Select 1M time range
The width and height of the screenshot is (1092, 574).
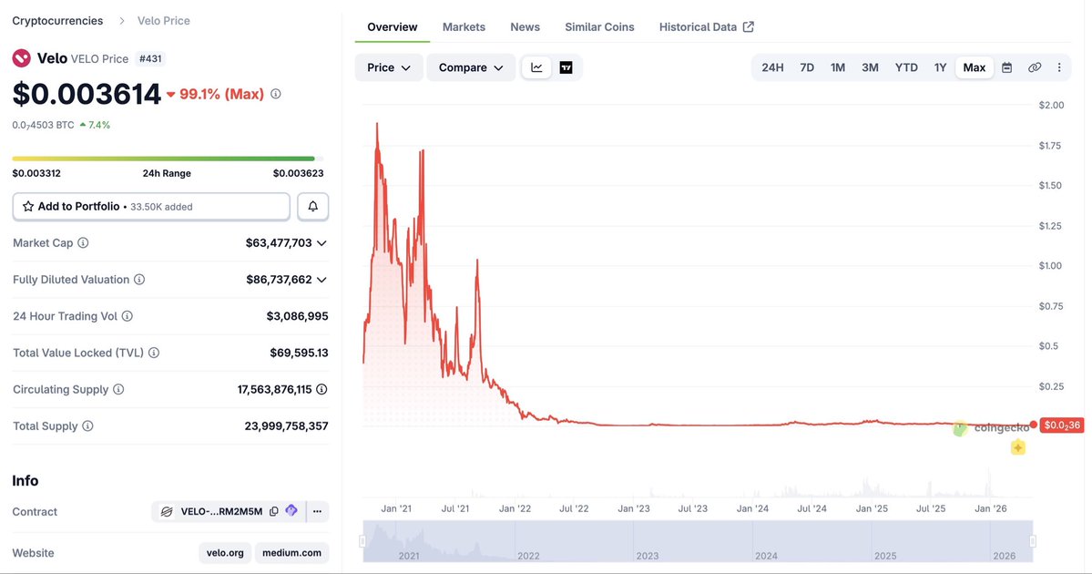[838, 67]
